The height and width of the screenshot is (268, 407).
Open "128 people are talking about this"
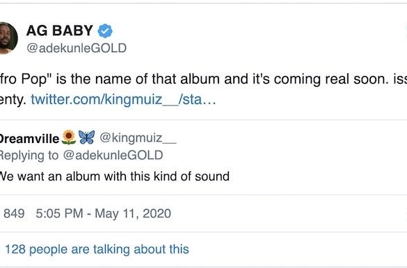[97, 249]
